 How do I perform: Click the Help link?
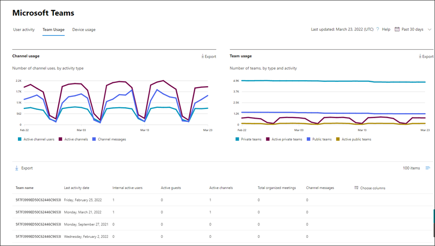tap(386, 29)
